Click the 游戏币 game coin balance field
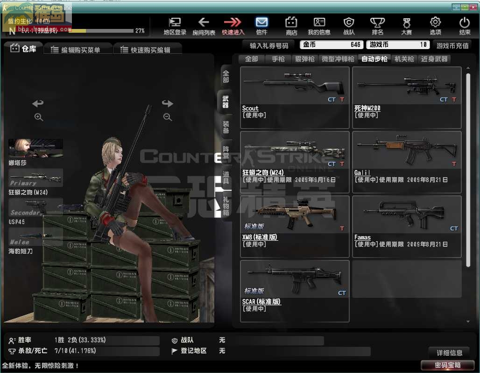Image resolution: width=480 pixels, height=373 pixels. coord(398,45)
